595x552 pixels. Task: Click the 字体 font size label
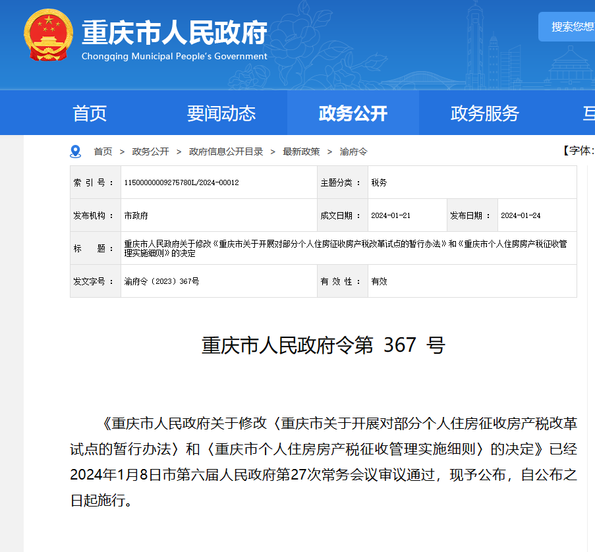coord(579,151)
